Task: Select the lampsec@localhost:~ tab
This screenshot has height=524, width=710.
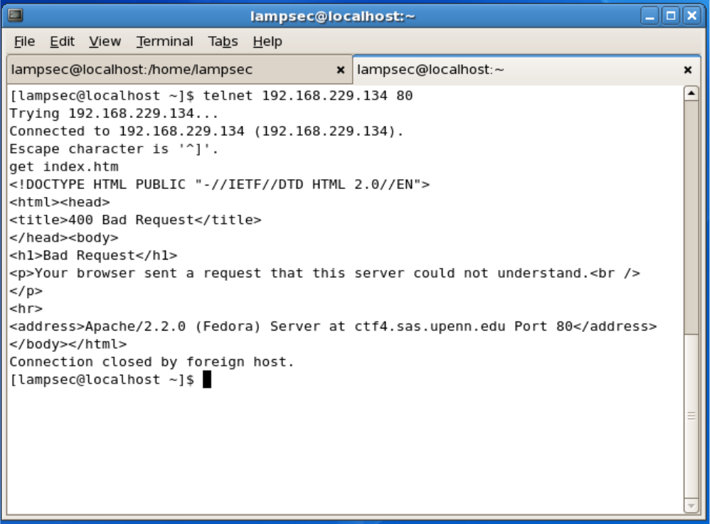Action: 430,70
